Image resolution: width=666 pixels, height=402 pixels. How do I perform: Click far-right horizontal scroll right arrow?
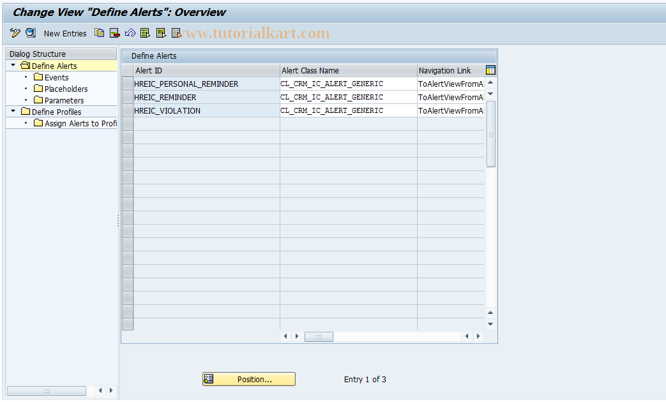478,336
